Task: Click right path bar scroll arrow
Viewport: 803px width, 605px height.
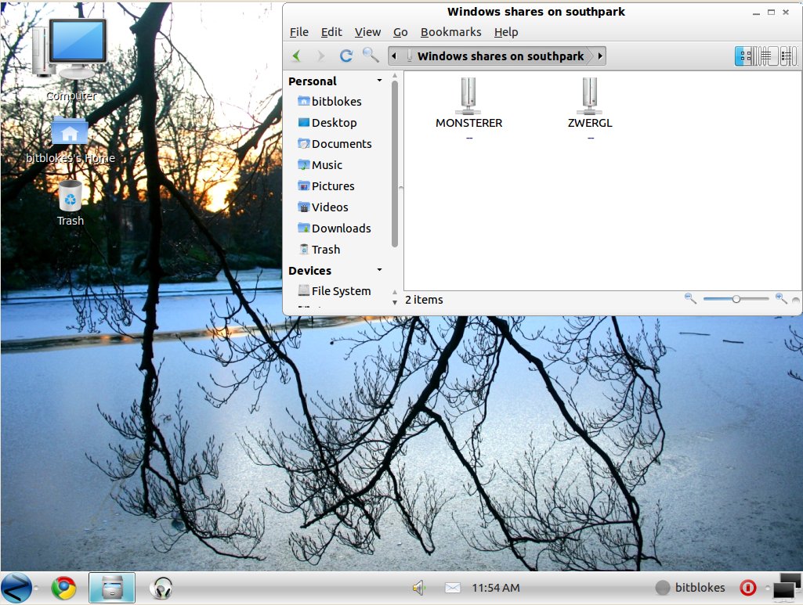Action: pyautogui.click(x=600, y=56)
